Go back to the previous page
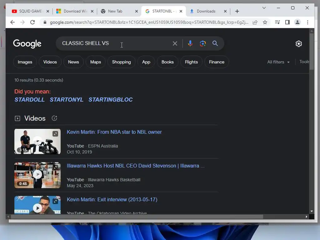The image size is (320, 240). 12,22
